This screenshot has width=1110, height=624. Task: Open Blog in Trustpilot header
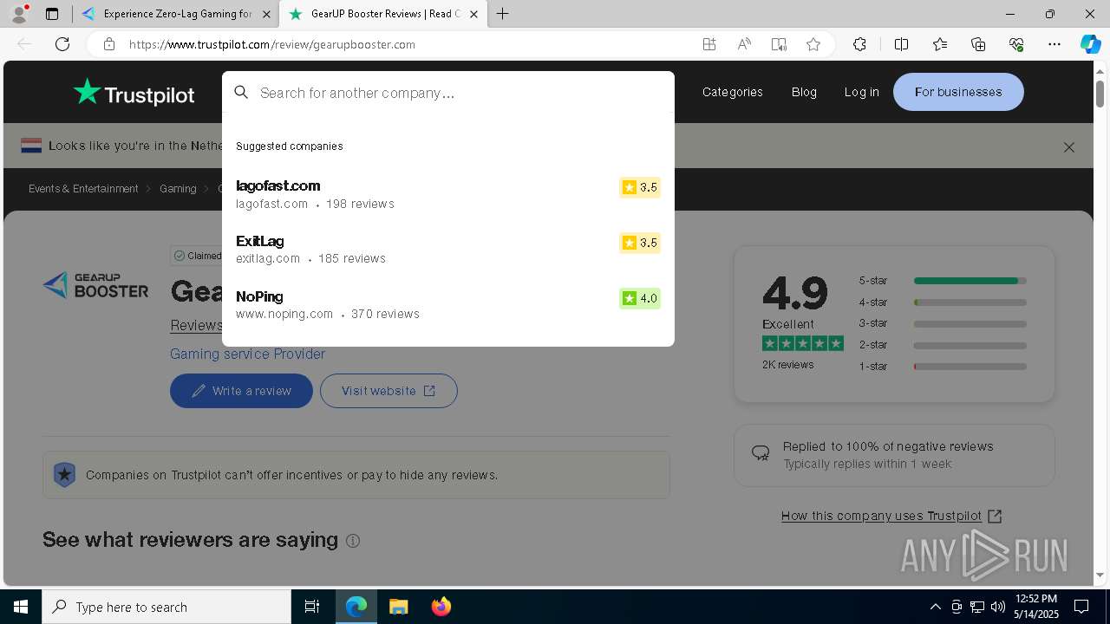pos(804,92)
